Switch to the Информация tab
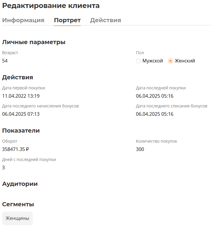The width and height of the screenshot is (211, 227). click(x=23, y=20)
